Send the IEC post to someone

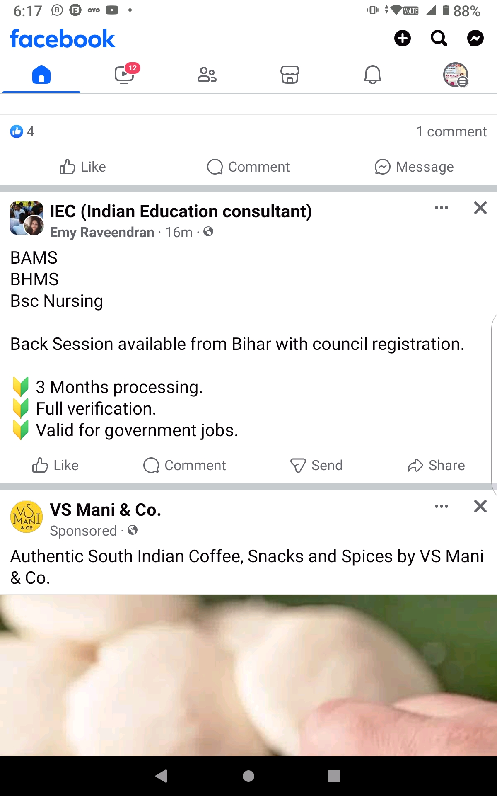[x=316, y=465]
